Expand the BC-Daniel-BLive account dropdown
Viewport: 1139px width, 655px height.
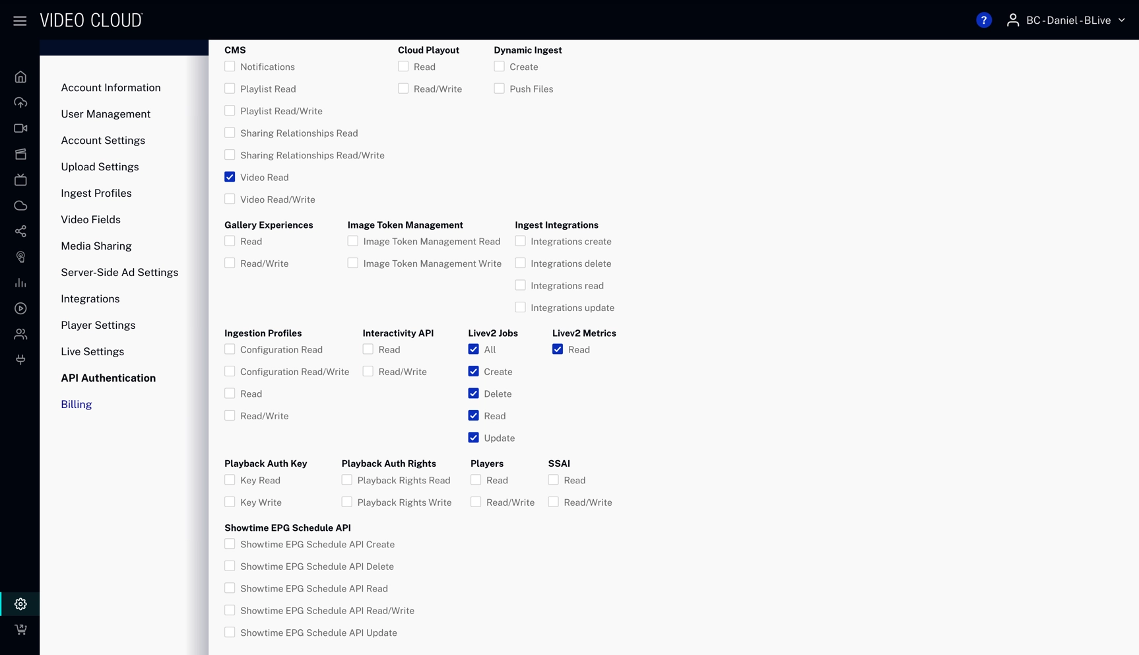click(x=1066, y=20)
